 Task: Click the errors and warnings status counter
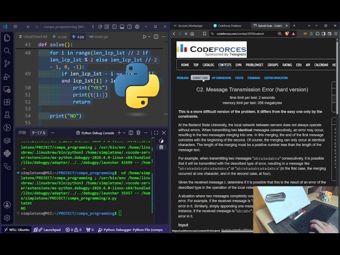click(73, 229)
